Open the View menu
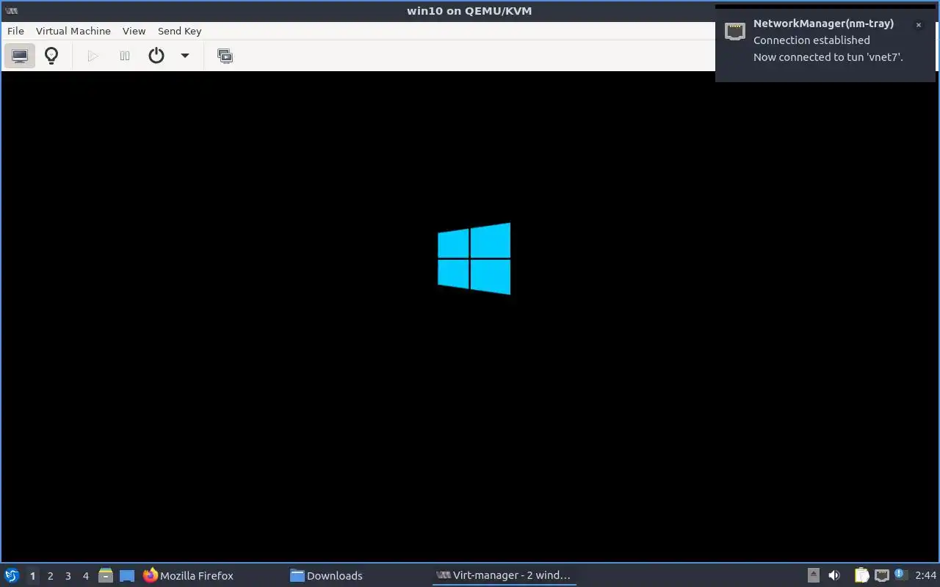Screen dimensions: 940x587 click(x=134, y=31)
